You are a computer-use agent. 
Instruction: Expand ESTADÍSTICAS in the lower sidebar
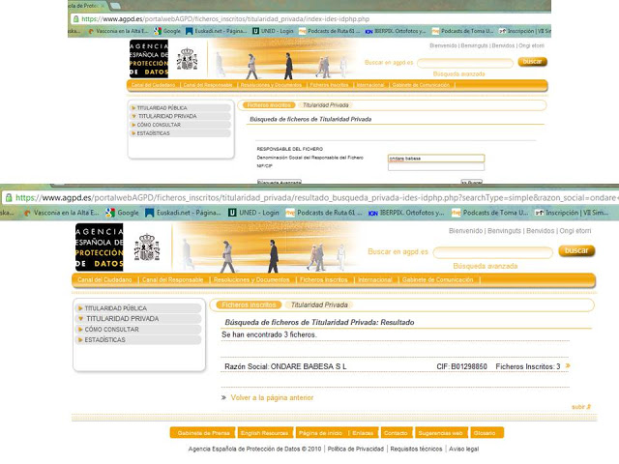(x=103, y=340)
